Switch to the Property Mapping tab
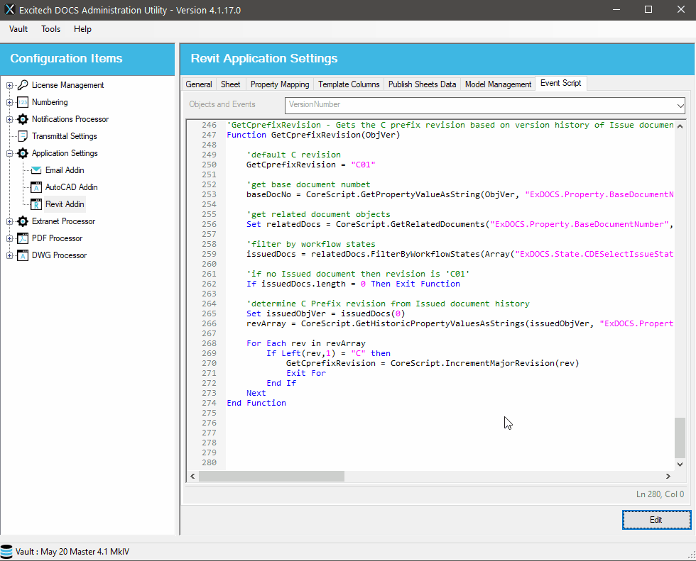The height and width of the screenshot is (561, 696). coord(280,84)
